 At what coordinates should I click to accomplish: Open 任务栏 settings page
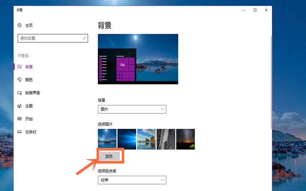point(31,132)
